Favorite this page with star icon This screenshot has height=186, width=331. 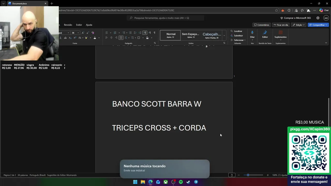tap(276, 10)
